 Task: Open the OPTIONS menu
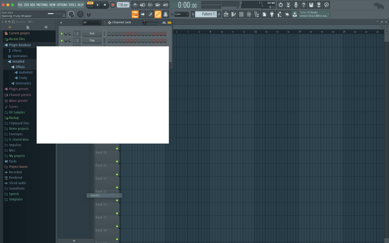click(62, 5)
